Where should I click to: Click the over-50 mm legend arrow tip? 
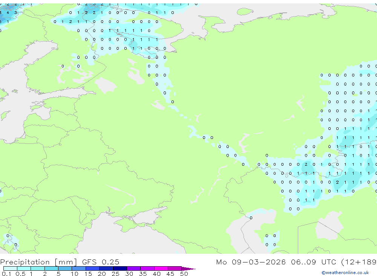(x=188, y=268)
